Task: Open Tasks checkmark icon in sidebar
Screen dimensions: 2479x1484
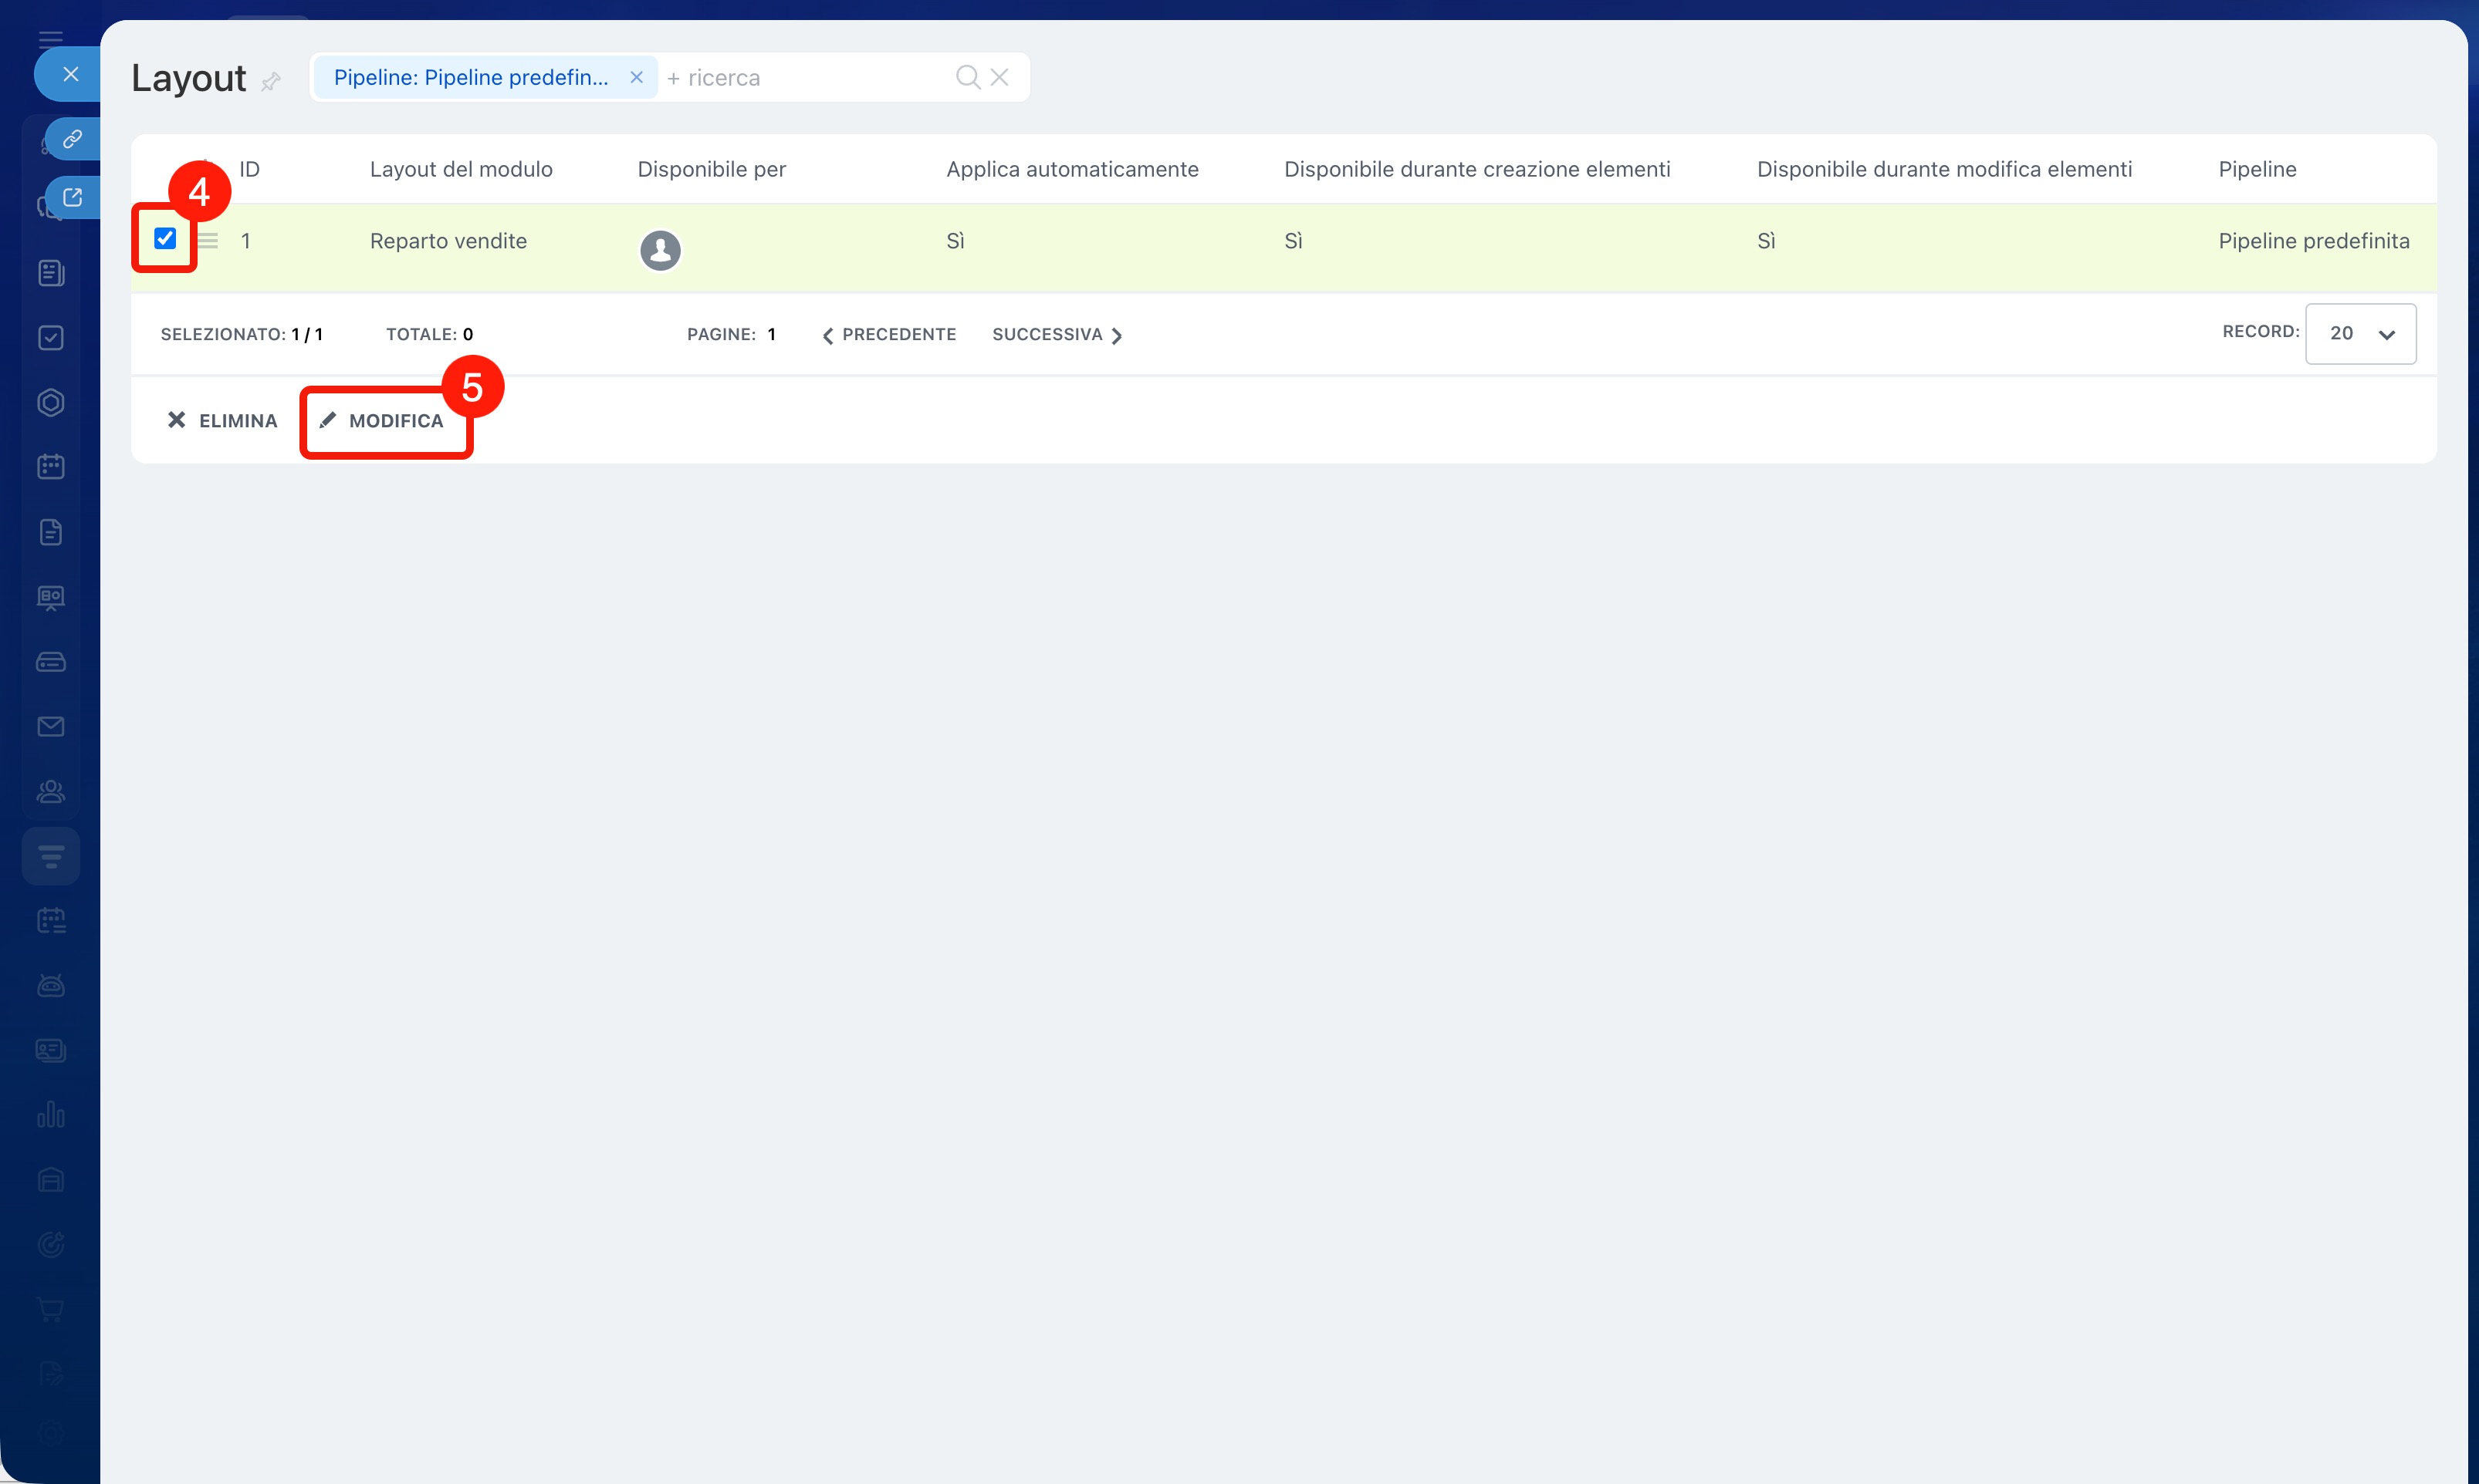Action: click(x=51, y=338)
